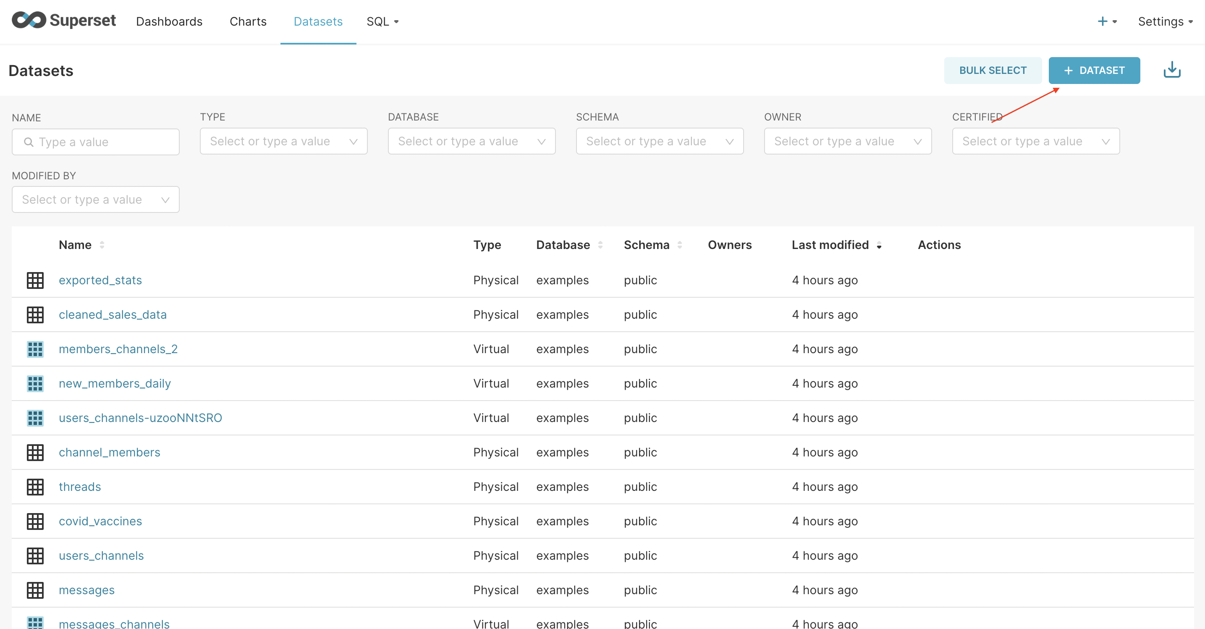The width and height of the screenshot is (1205, 629).
Task: Click the download/import dataset icon
Action: (x=1171, y=70)
